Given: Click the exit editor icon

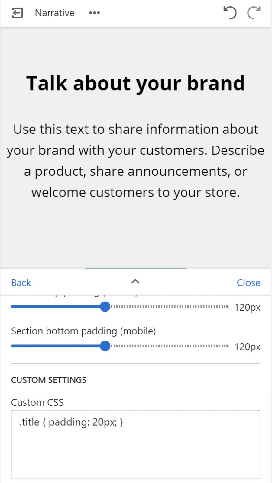Looking at the screenshot, I should coord(17,13).
